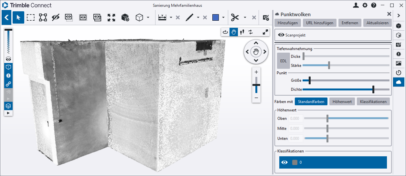Switch to walk mode footsteps icon

click(x=242, y=32)
